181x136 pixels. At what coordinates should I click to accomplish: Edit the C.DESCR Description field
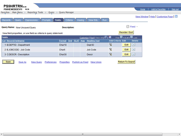pyautogui.click(x=126, y=54)
